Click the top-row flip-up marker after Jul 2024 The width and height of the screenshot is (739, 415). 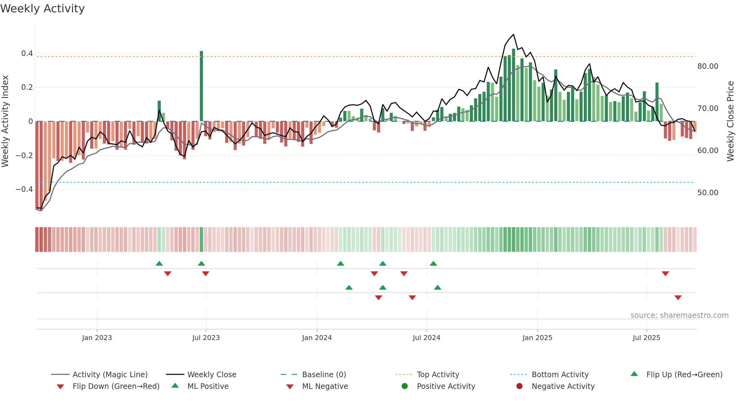click(433, 263)
